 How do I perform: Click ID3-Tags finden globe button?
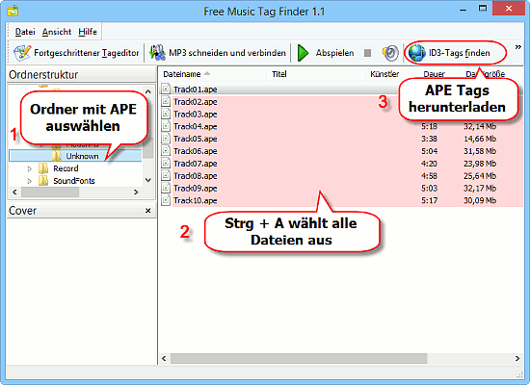[x=449, y=53]
